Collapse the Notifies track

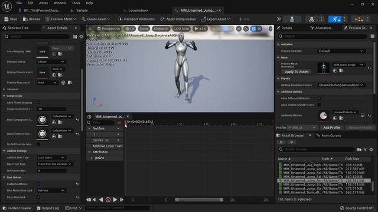(x=89, y=128)
